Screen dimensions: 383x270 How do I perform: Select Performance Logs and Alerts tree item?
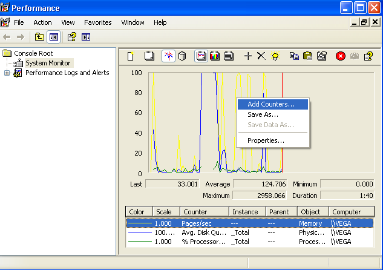(67, 73)
